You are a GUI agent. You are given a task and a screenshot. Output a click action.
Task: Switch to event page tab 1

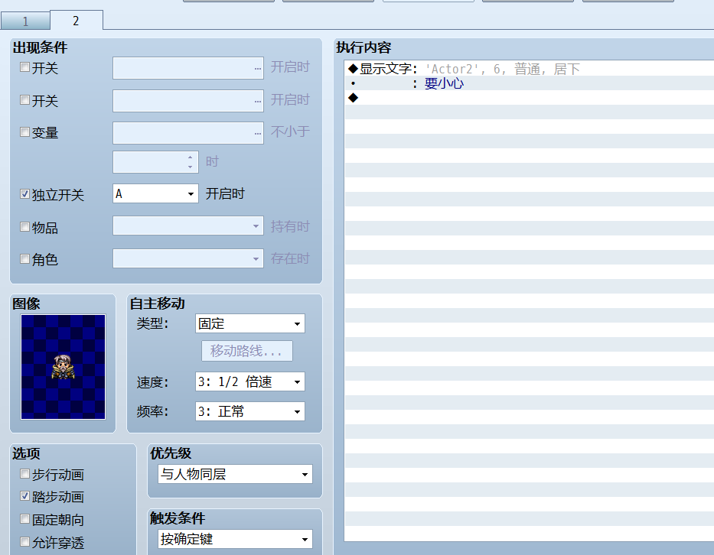point(25,21)
